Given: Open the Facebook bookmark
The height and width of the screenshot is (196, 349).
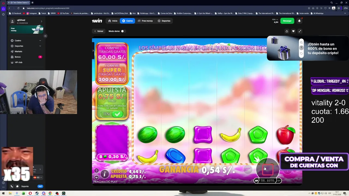Looking at the screenshot, I should (x=16, y=13).
